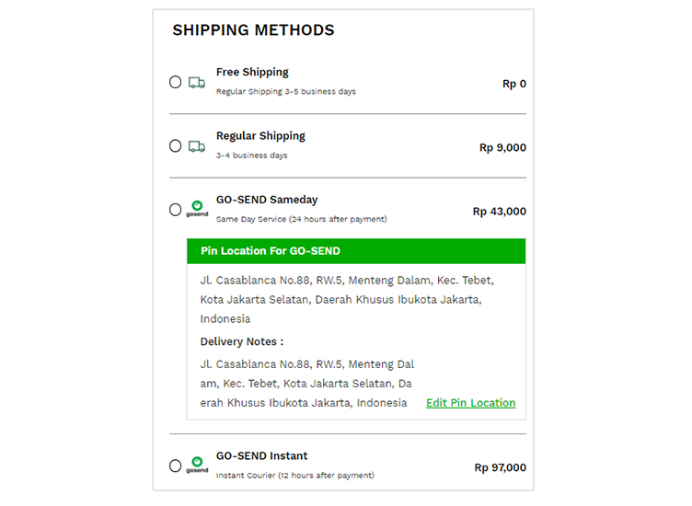Click the Rp 43,000 price label

coord(499,212)
